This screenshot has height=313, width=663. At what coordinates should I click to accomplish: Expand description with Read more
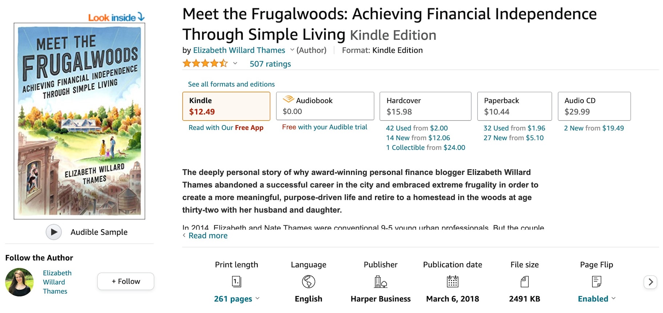tap(208, 236)
